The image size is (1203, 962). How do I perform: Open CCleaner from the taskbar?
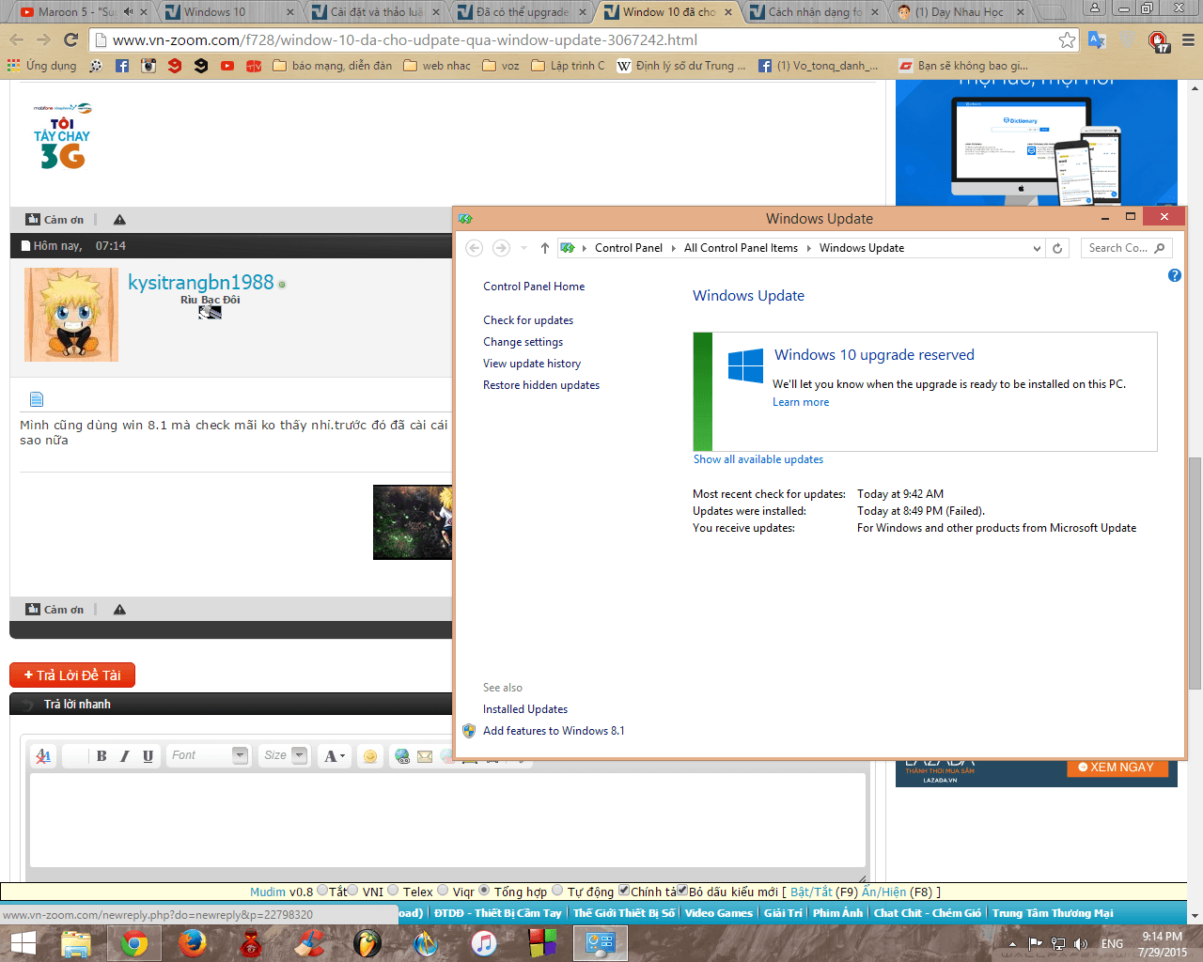pos(308,943)
